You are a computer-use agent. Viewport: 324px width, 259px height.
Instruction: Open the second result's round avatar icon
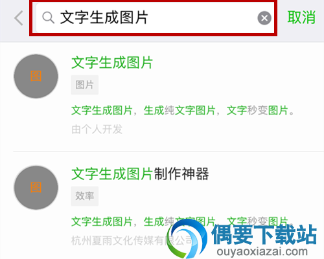point(36,188)
